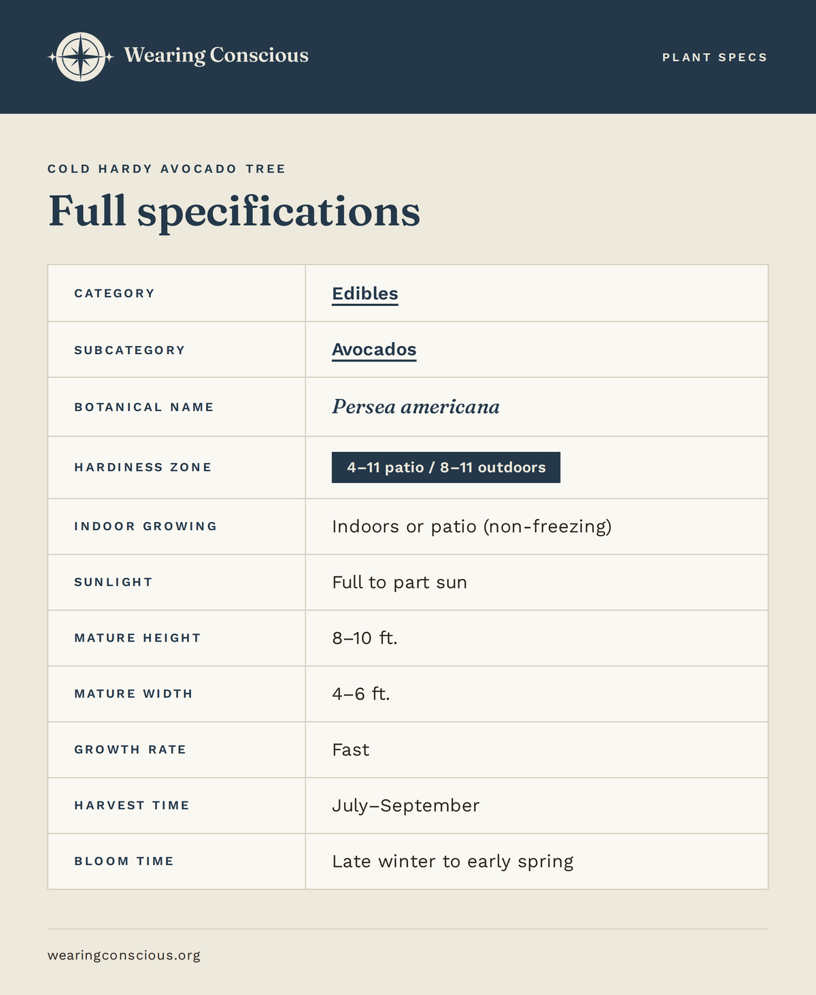Visit wearingconscious.org footer link

coord(124,955)
